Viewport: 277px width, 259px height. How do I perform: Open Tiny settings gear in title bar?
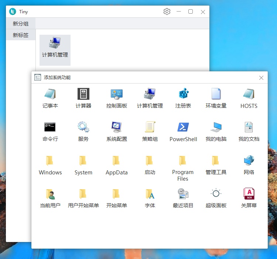(x=167, y=11)
